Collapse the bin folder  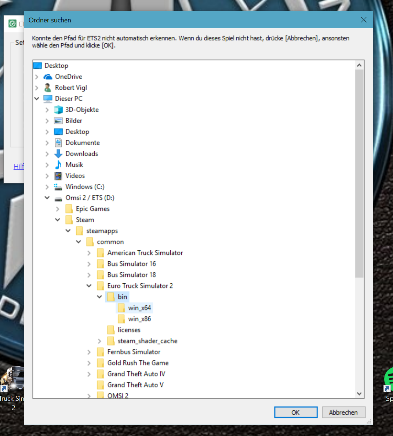[99, 297]
